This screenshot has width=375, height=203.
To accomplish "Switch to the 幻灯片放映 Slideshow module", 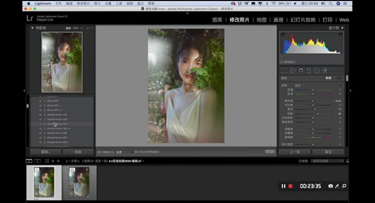I will click(x=303, y=20).
